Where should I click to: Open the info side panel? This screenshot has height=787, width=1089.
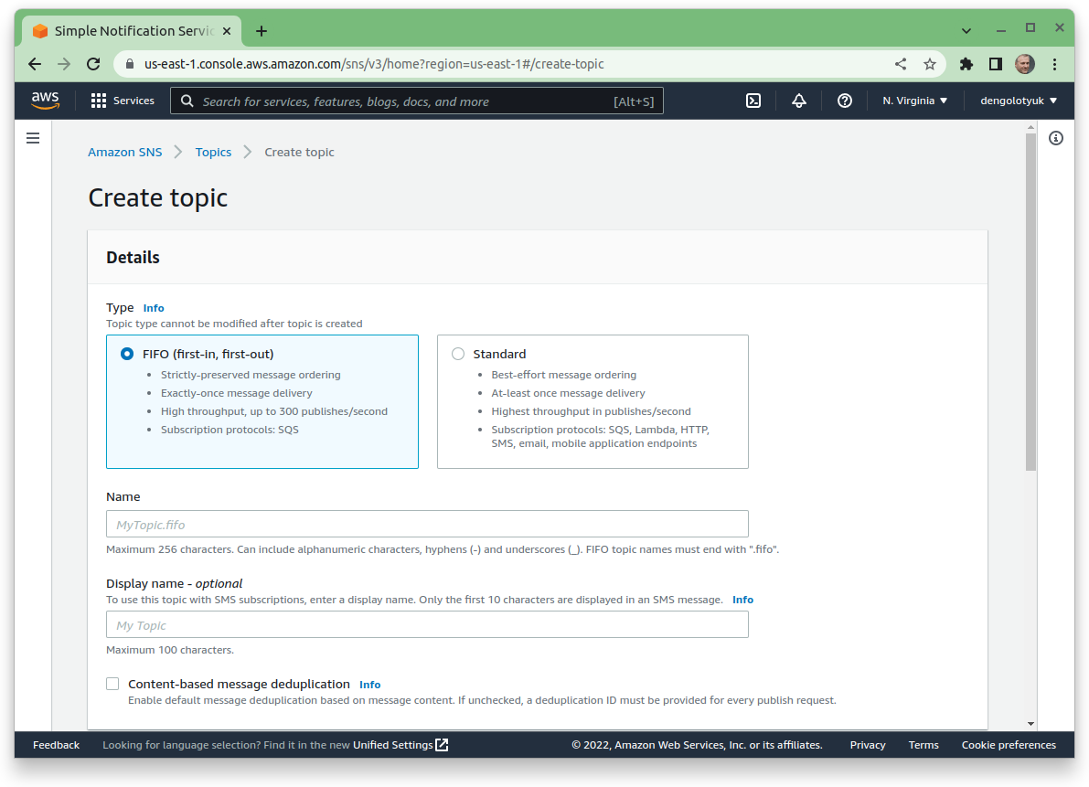pos(1056,138)
